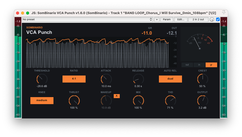This screenshot has width=242, height=137.
Task: Switch VU meter to in mode
Action: tap(199, 65)
